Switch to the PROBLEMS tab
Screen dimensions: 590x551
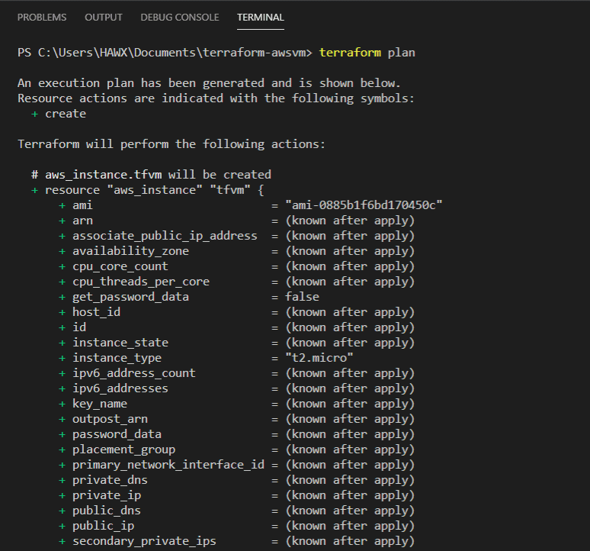pos(42,18)
